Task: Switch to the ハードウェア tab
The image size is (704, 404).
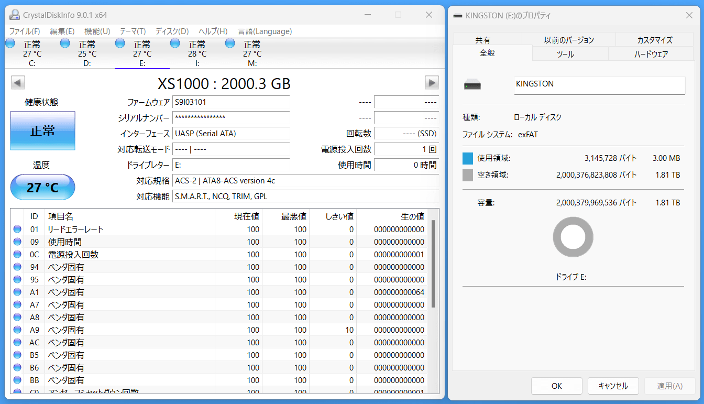Action: coord(651,54)
